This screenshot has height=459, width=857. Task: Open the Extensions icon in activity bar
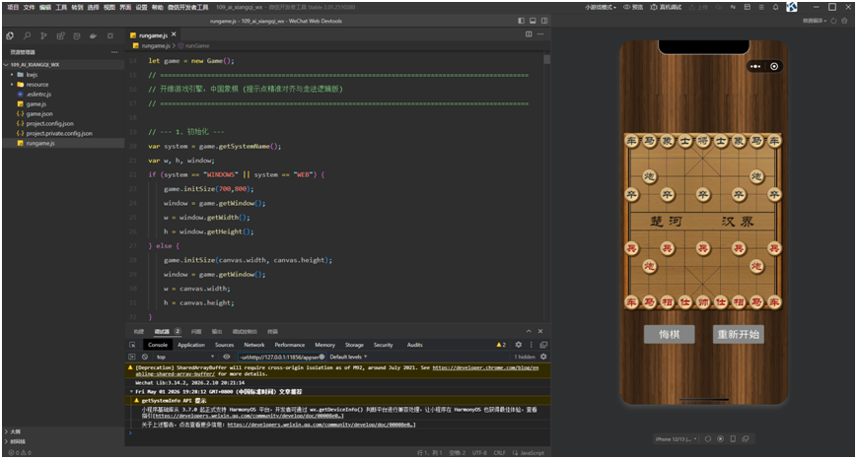coord(60,35)
